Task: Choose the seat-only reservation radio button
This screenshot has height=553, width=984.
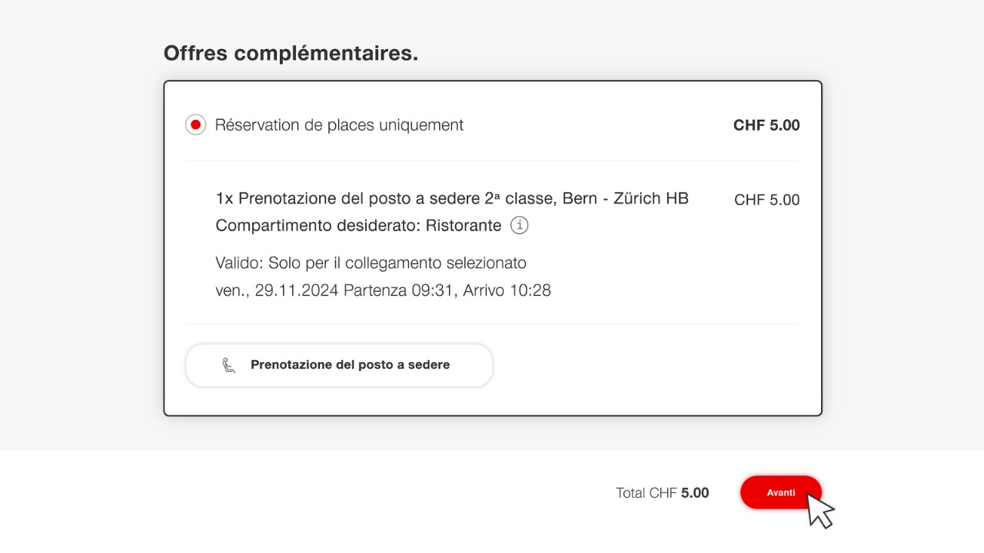Action: 195,124
